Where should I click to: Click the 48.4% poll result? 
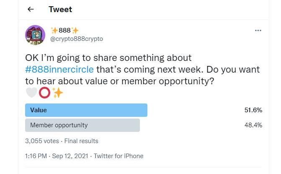point(253,125)
